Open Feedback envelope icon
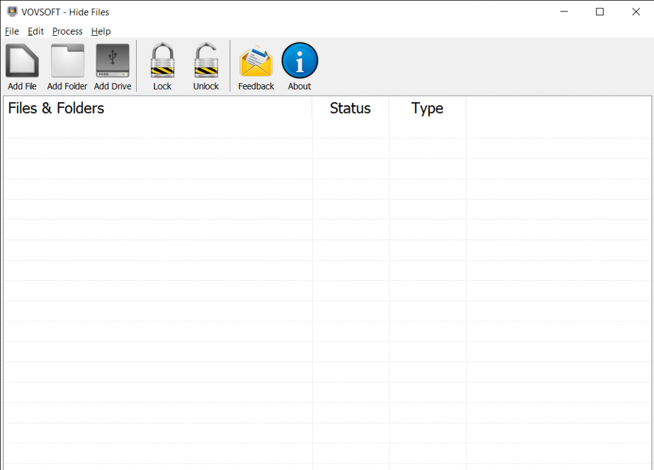 256,61
